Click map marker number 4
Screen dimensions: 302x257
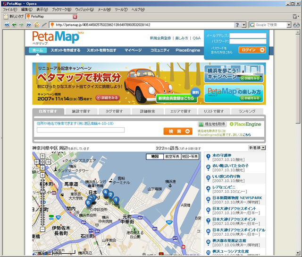click(x=105, y=192)
